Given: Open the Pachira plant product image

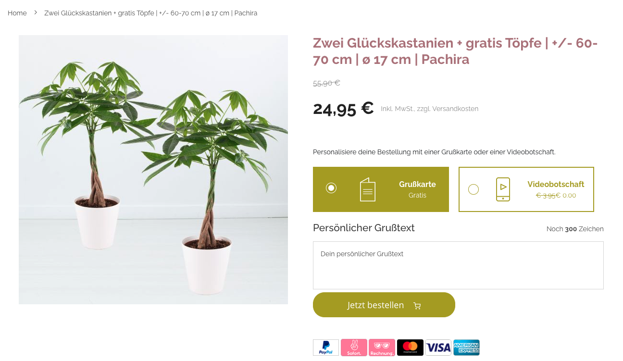Looking at the screenshot, I should click(x=153, y=170).
